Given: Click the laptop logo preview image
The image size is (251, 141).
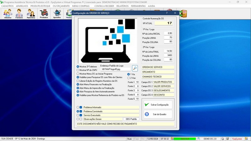Looking at the screenshot, I should pyautogui.click(x=107, y=41).
